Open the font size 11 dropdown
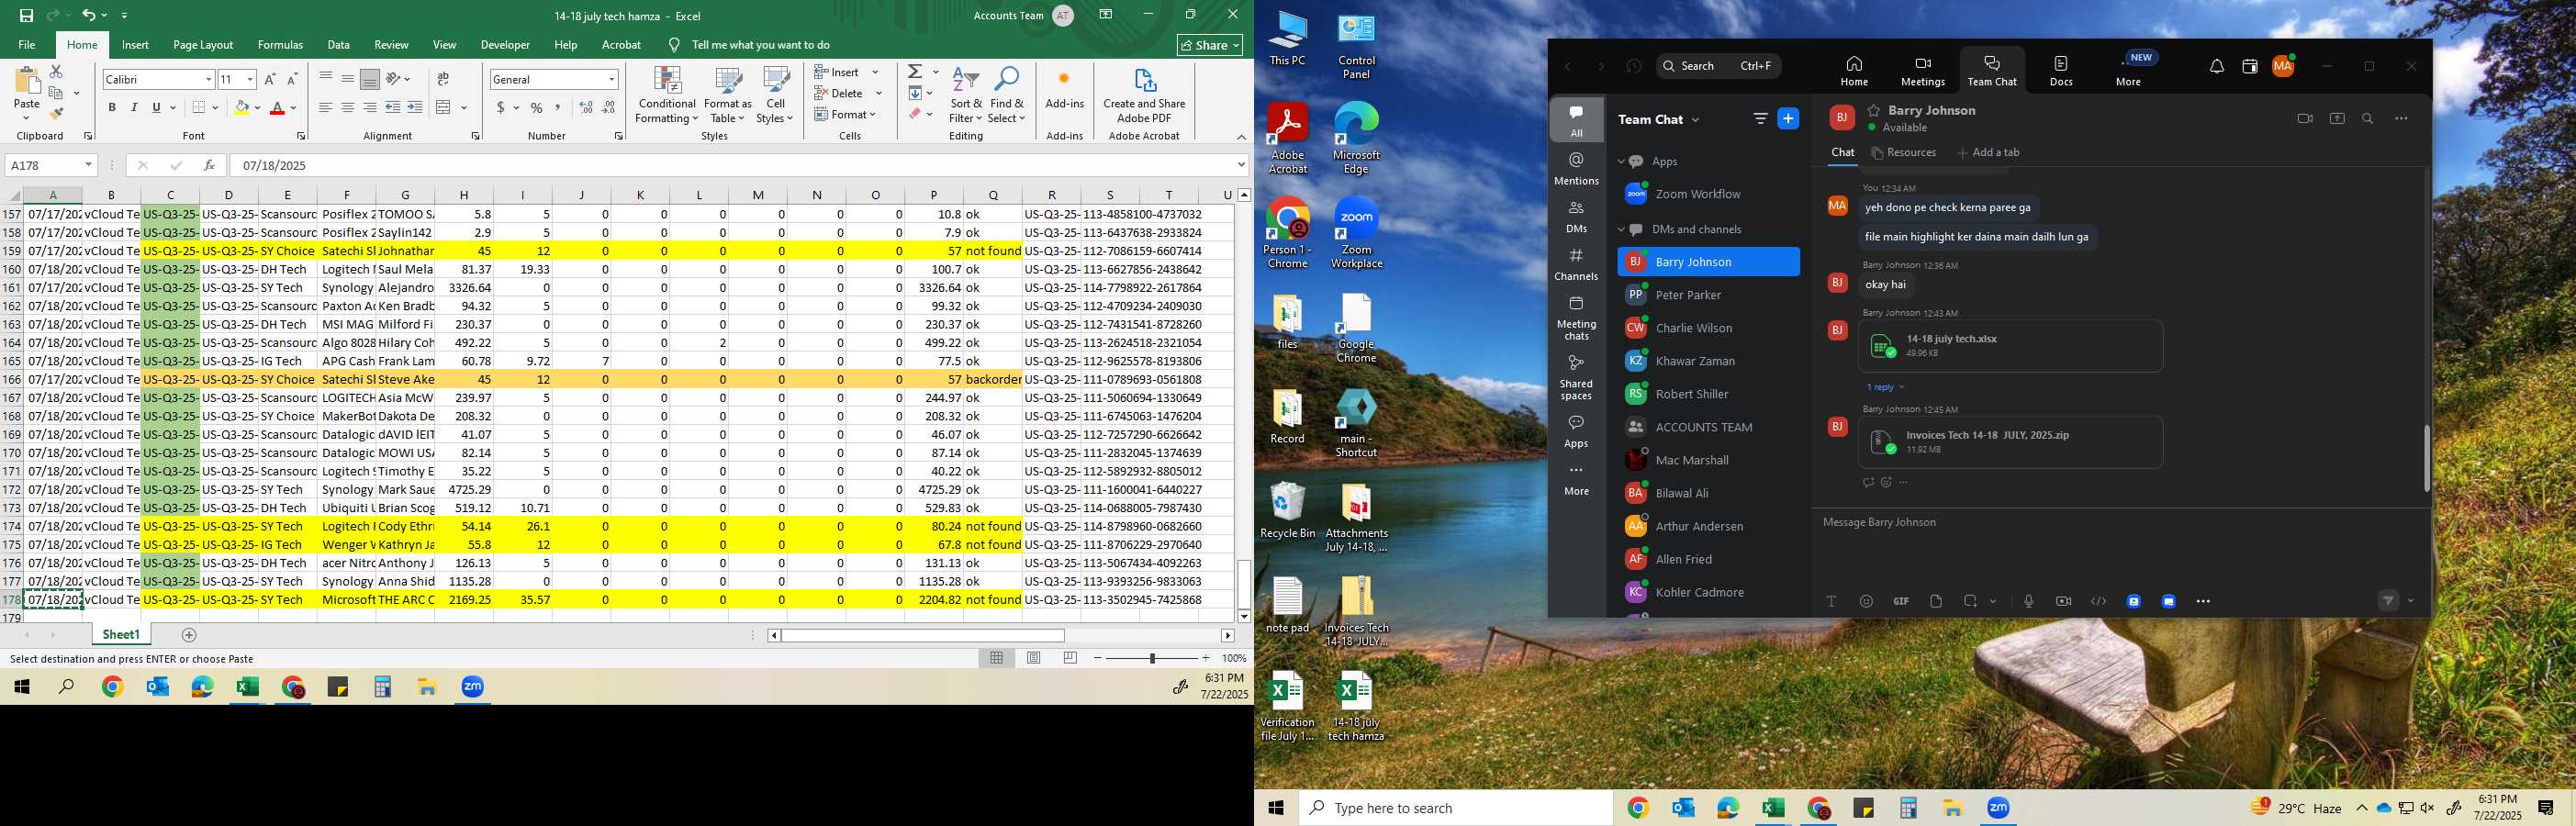The width and height of the screenshot is (2576, 826). (250, 79)
